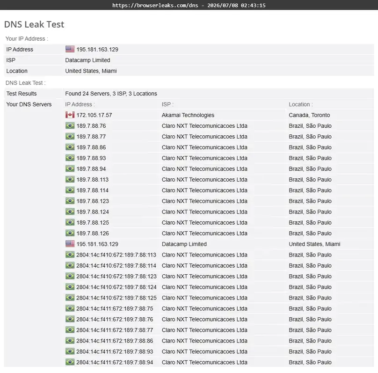This screenshot has width=378, height=373.
Task: Click the Brazil flag next to 189.7.88.123
Action: click(x=70, y=201)
